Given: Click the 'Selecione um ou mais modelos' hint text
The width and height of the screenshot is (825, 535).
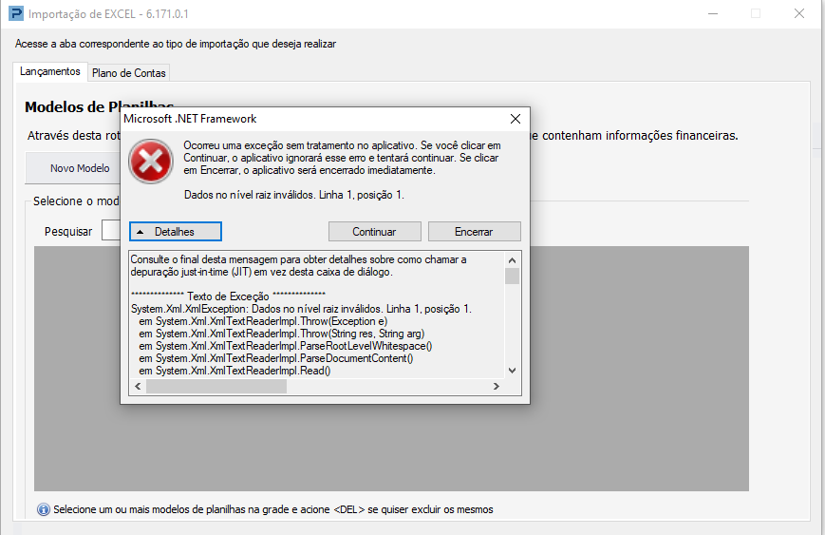Looking at the screenshot, I should [273, 509].
